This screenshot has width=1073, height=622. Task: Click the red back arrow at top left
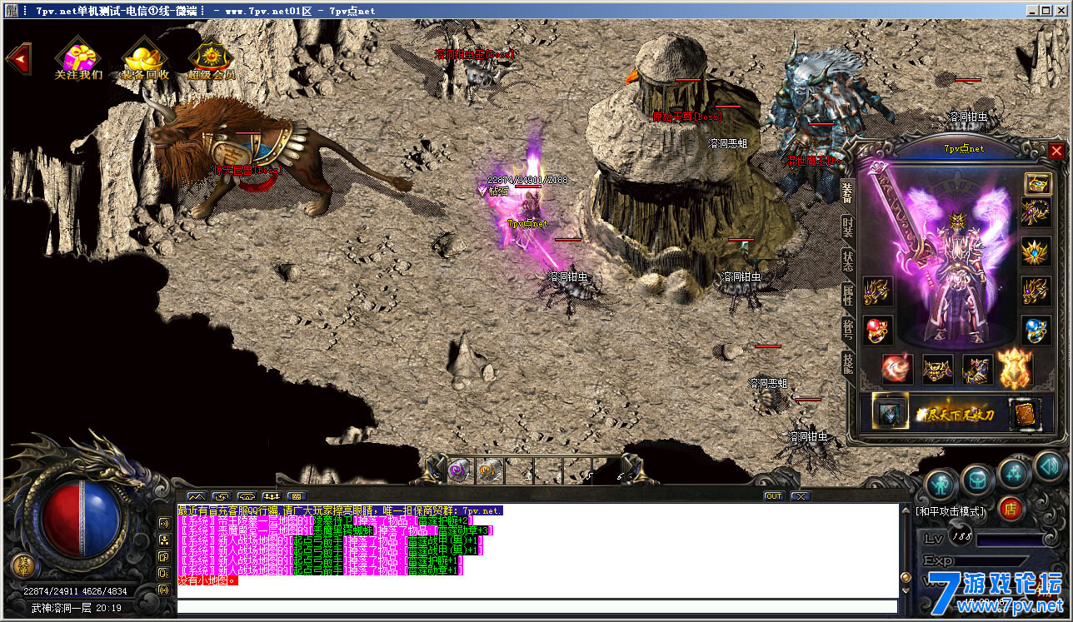pyautogui.click(x=18, y=57)
